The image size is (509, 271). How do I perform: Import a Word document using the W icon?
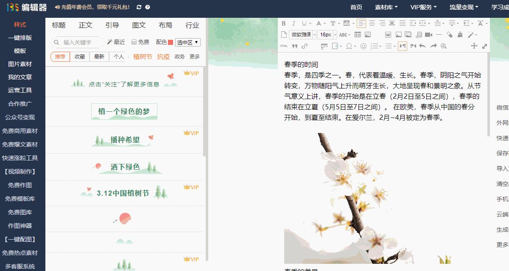pos(388,35)
